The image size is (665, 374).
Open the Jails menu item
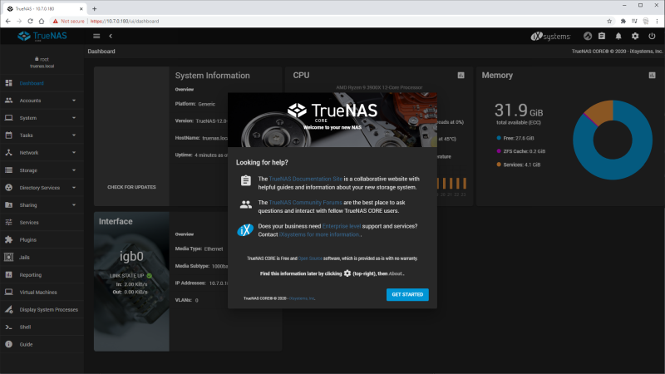tap(42, 257)
